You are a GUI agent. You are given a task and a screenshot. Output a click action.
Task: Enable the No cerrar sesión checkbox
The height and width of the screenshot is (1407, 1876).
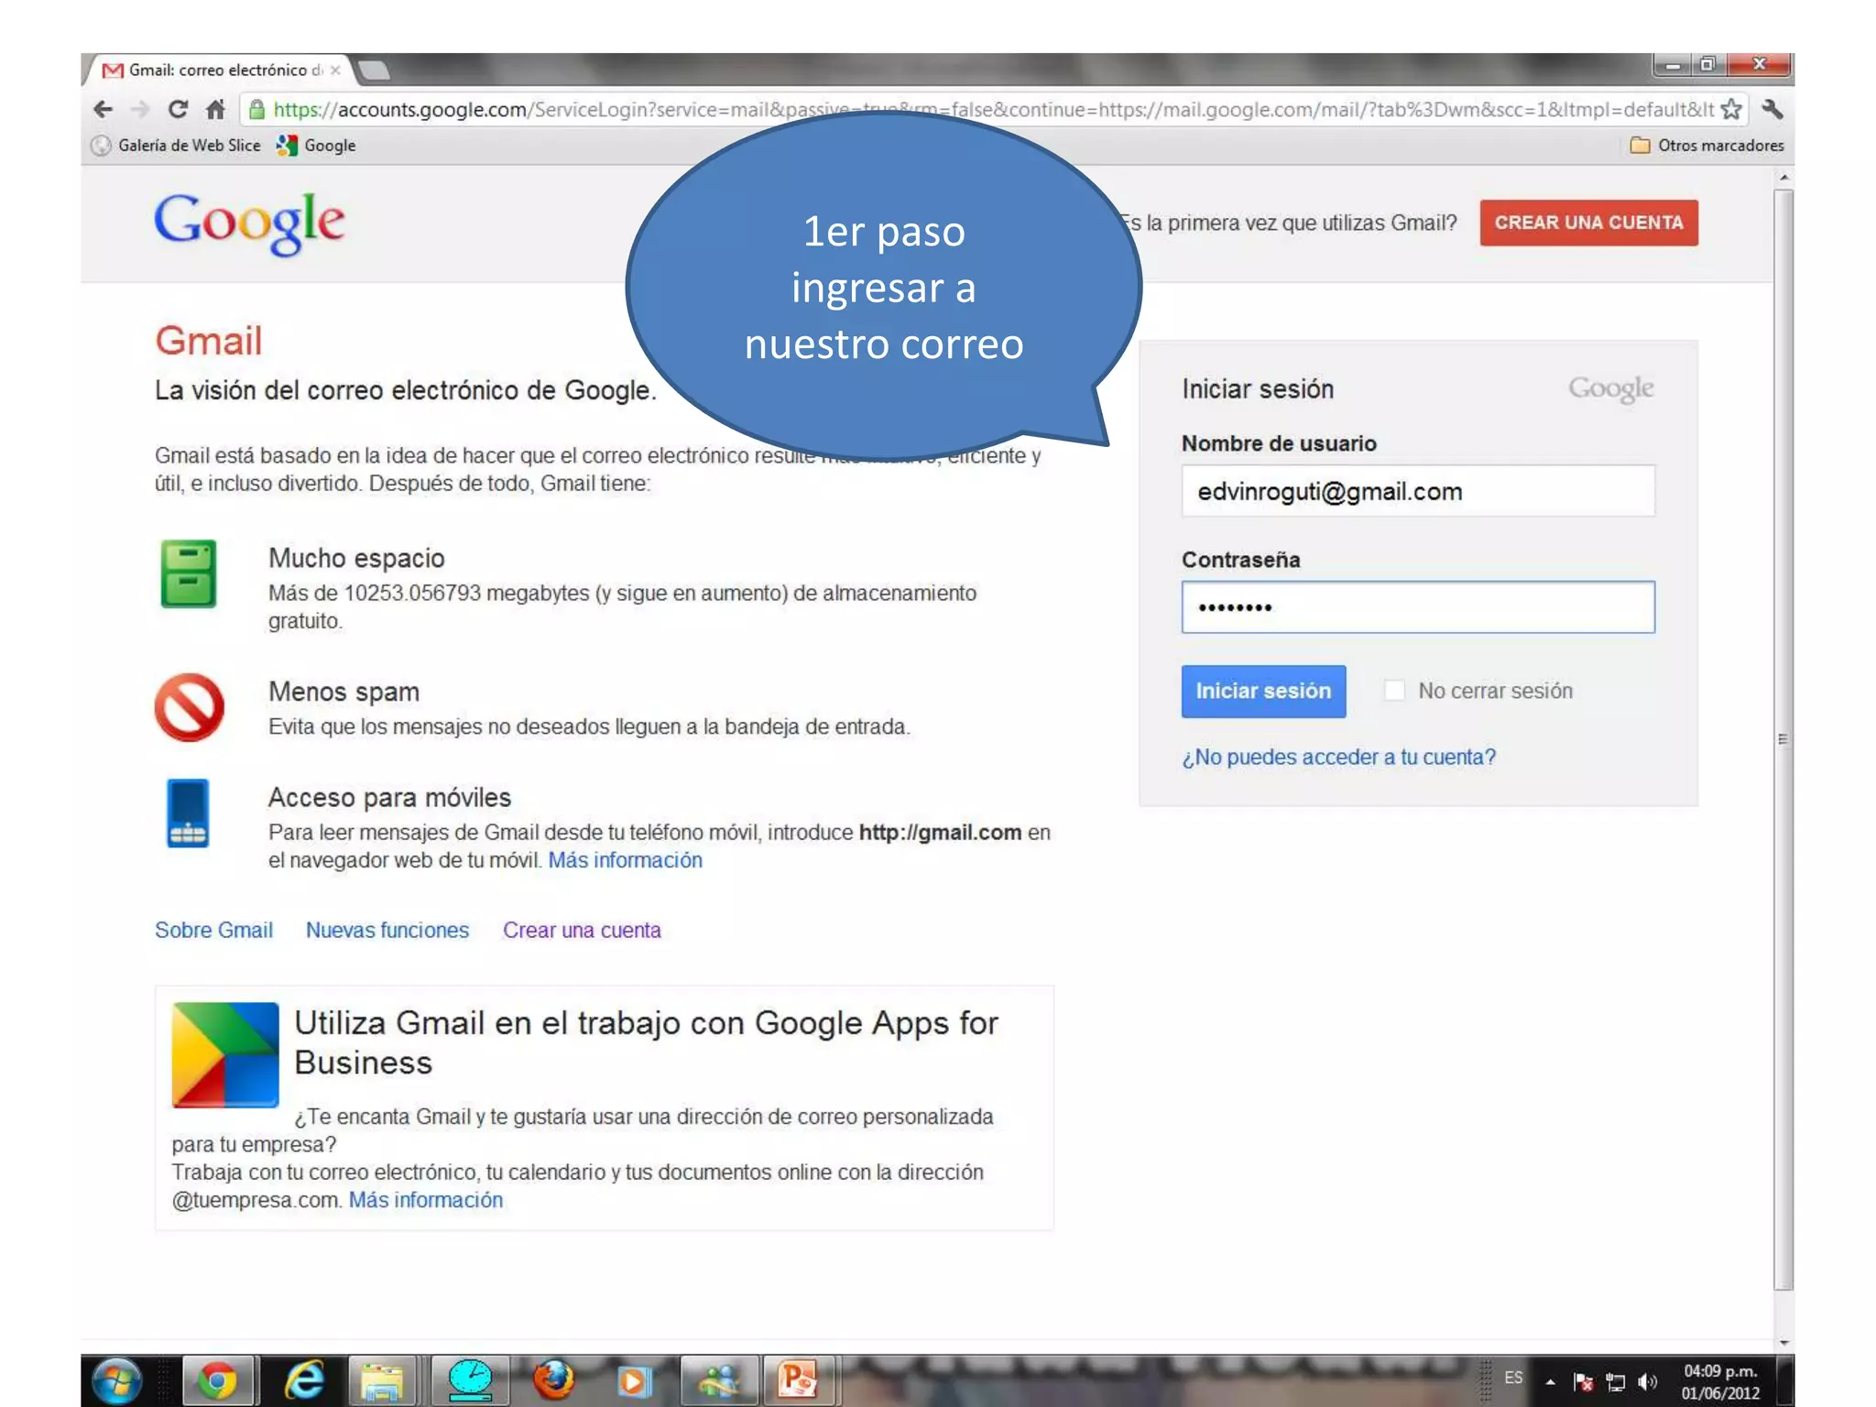tap(1394, 691)
